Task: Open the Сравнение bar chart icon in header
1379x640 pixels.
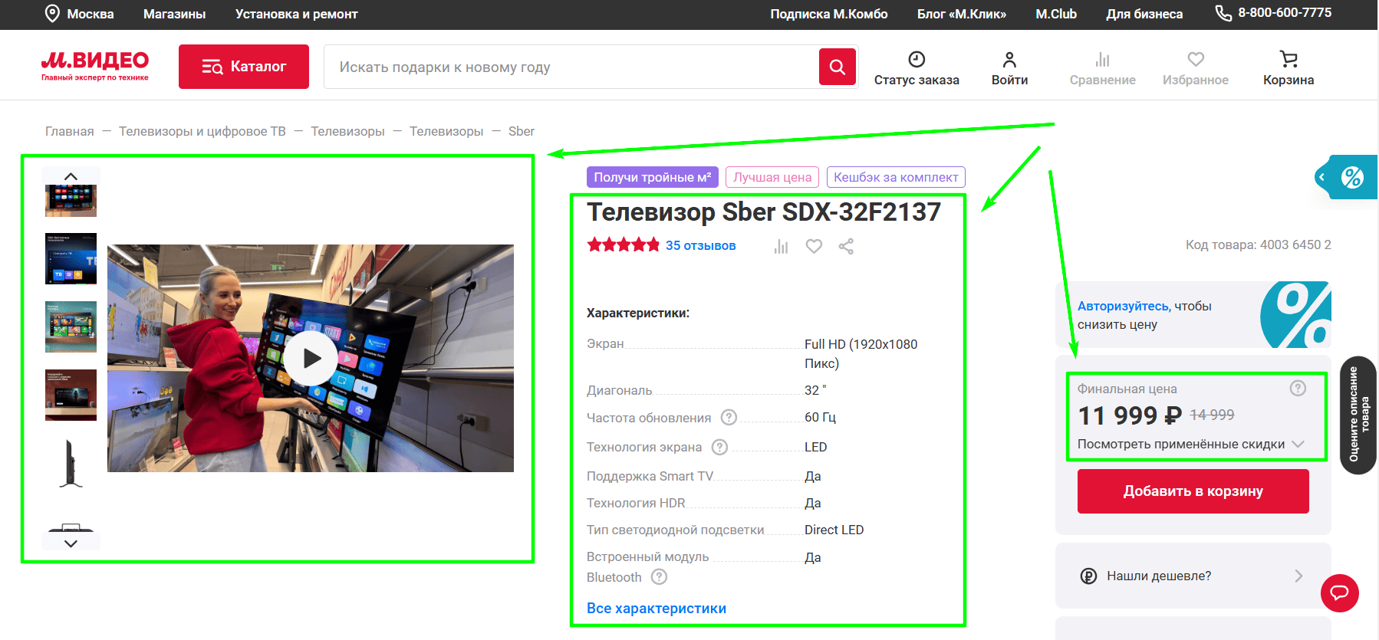Action: [x=1102, y=59]
